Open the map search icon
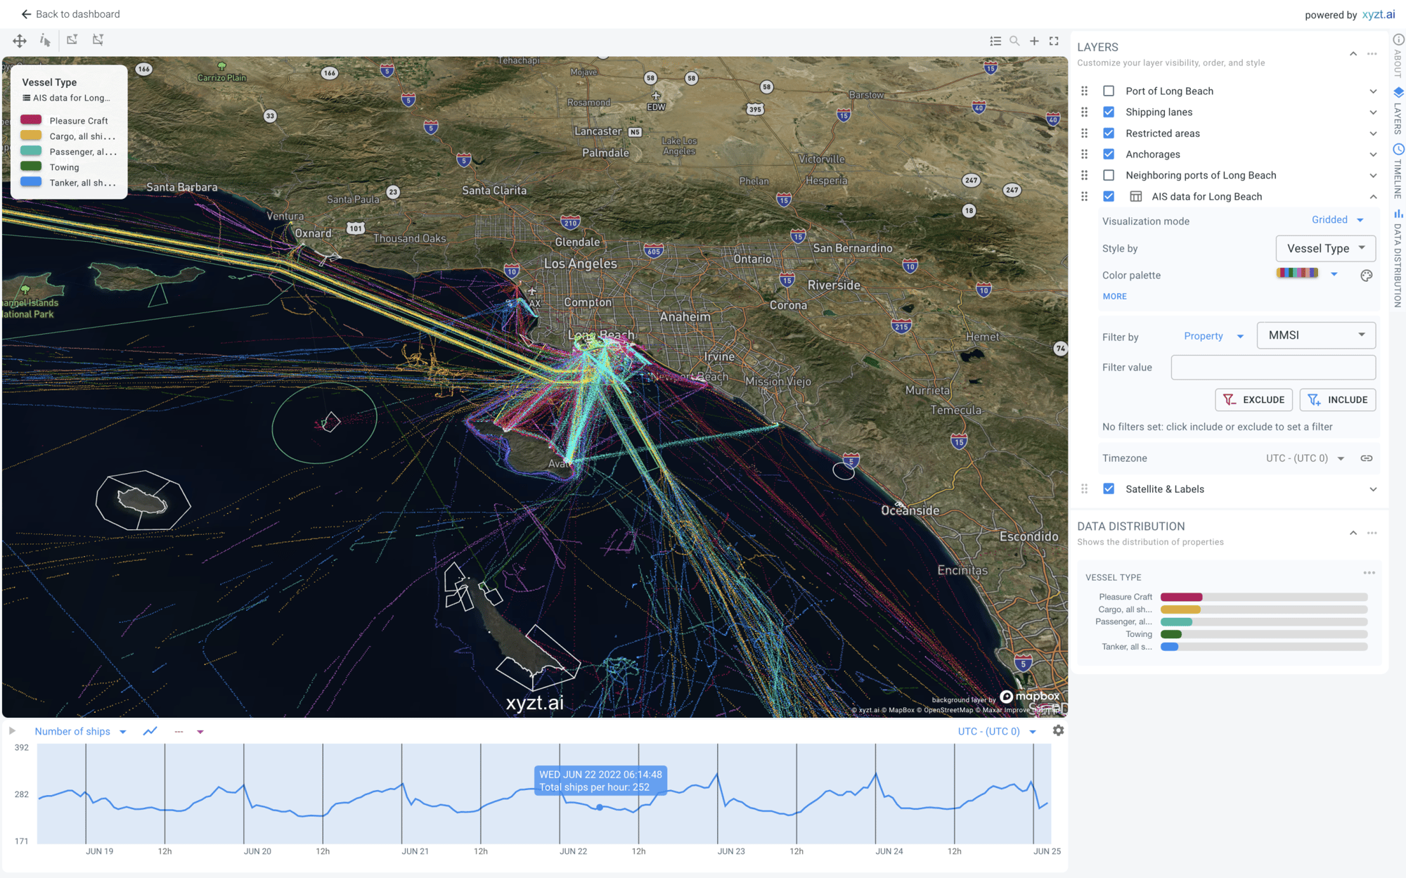Image resolution: width=1406 pixels, height=878 pixels. pyautogui.click(x=1014, y=41)
